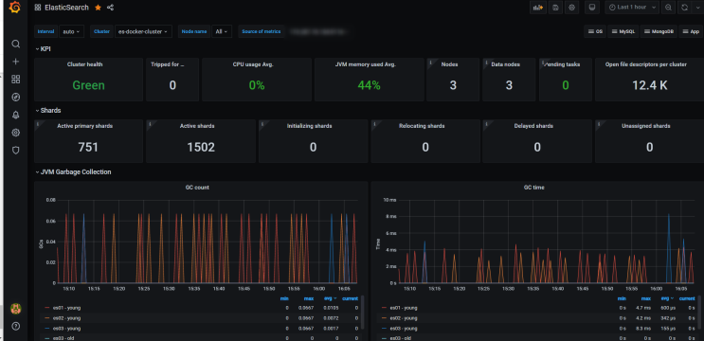This screenshot has height=341, width=704.
Task: Open the Node name All dropdown
Action: coord(222,31)
